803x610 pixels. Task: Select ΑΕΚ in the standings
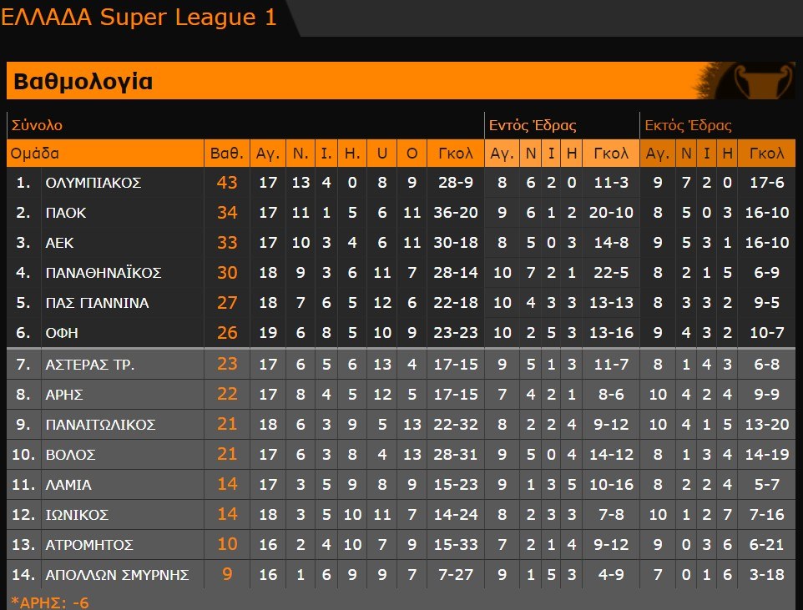60,243
